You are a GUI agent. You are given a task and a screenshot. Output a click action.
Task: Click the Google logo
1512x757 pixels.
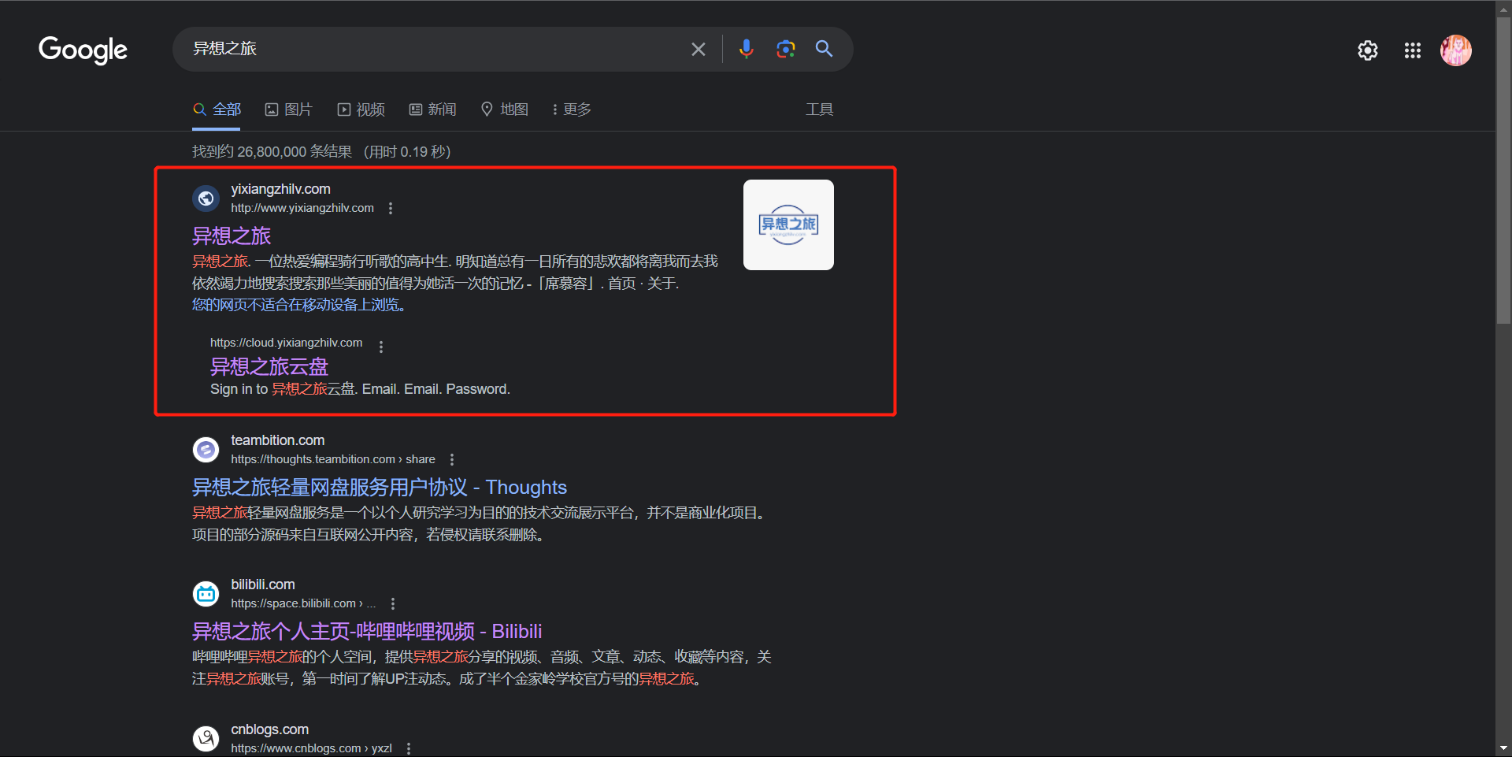tap(83, 50)
